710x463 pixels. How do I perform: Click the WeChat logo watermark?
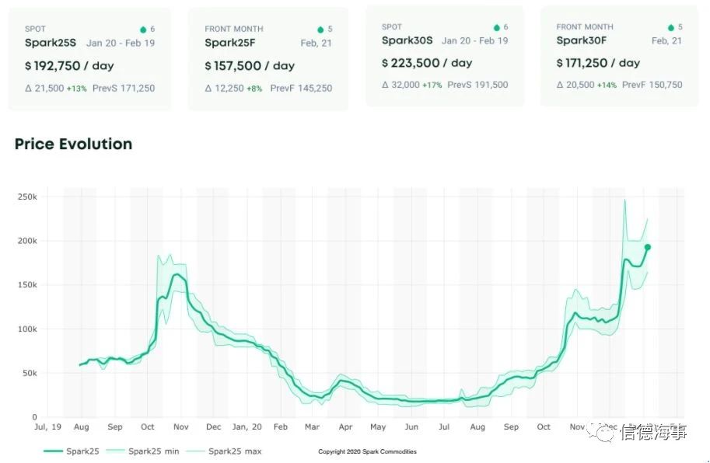click(x=601, y=432)
